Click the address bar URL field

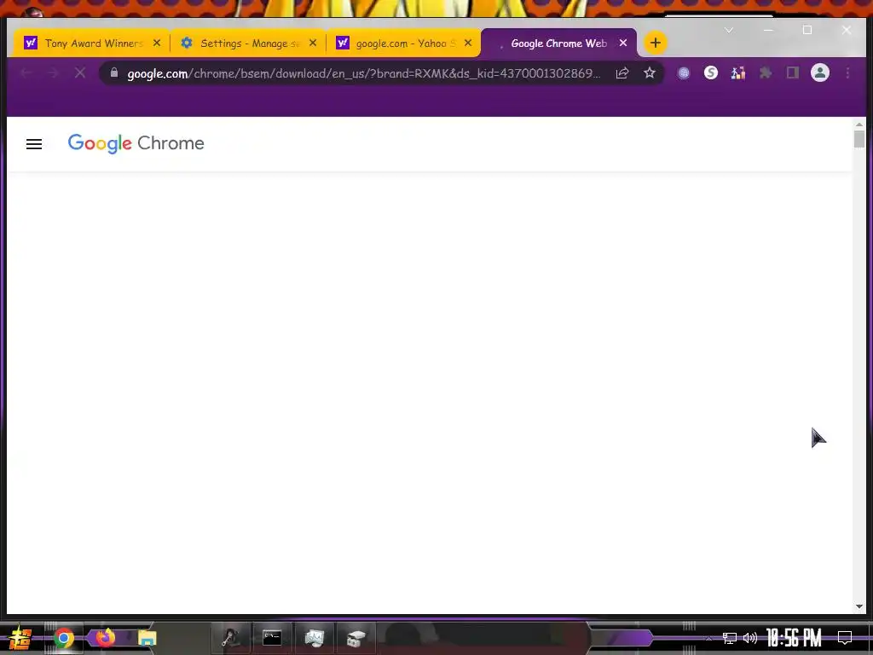363,73
